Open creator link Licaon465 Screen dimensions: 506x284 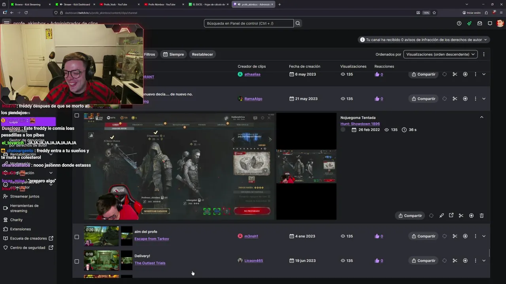(253, 261)
